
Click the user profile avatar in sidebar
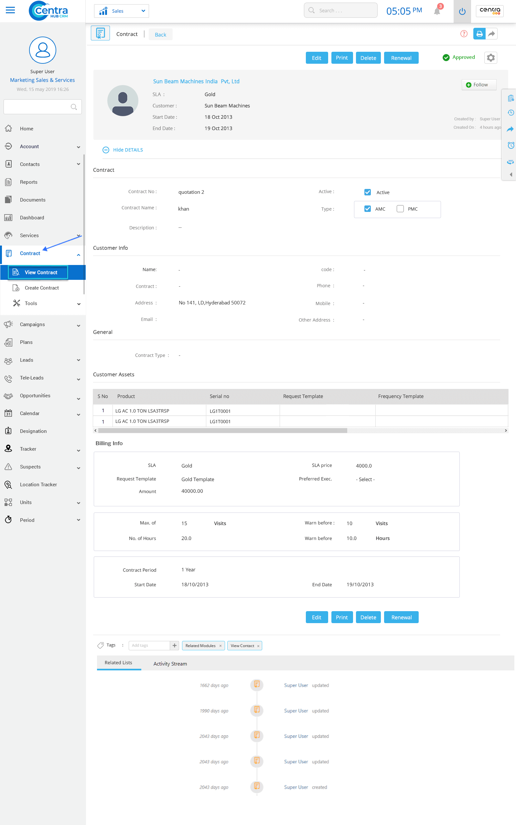(43, 50)
